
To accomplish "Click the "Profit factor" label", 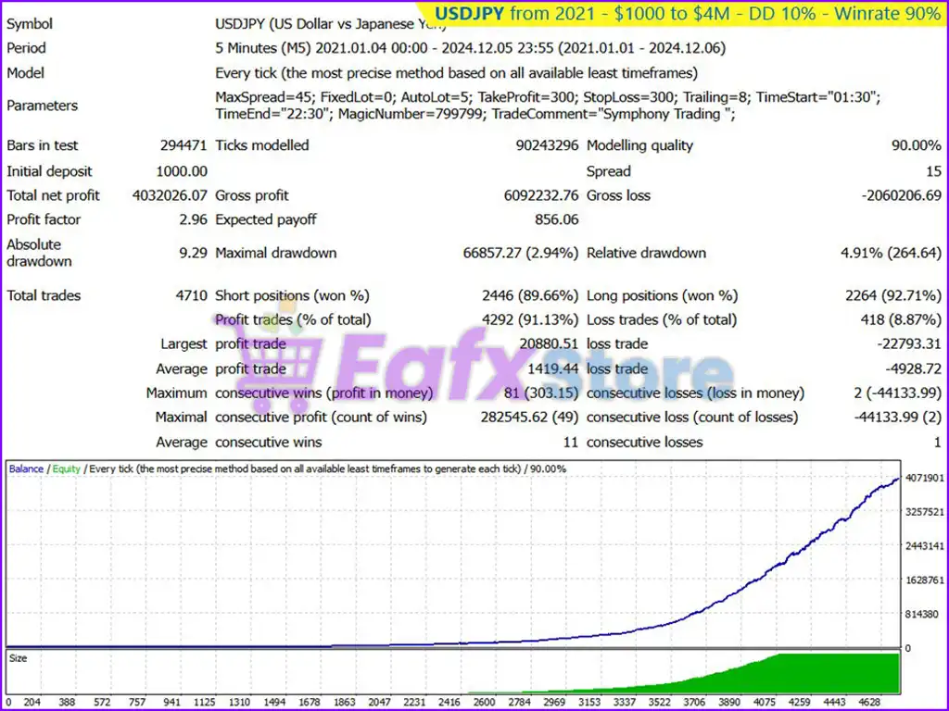I will (44, 220).
